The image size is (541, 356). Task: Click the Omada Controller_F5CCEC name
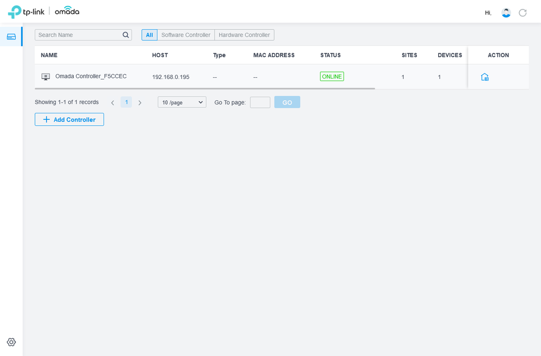pos(91,76)
